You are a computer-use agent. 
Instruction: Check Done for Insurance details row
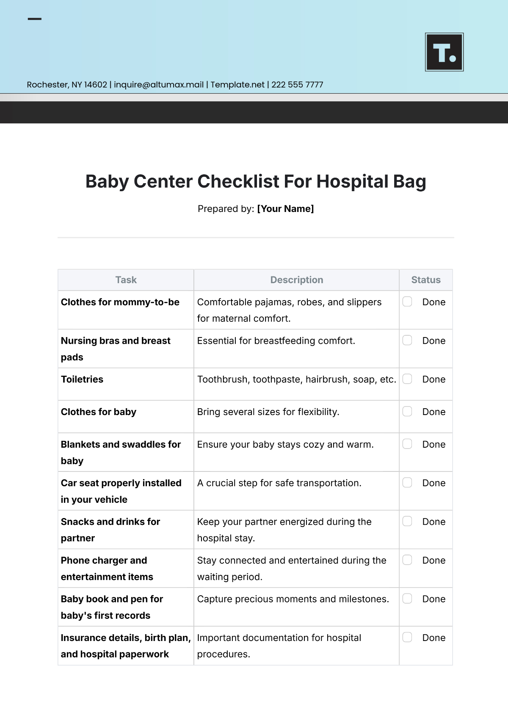[x=407, y=637]
